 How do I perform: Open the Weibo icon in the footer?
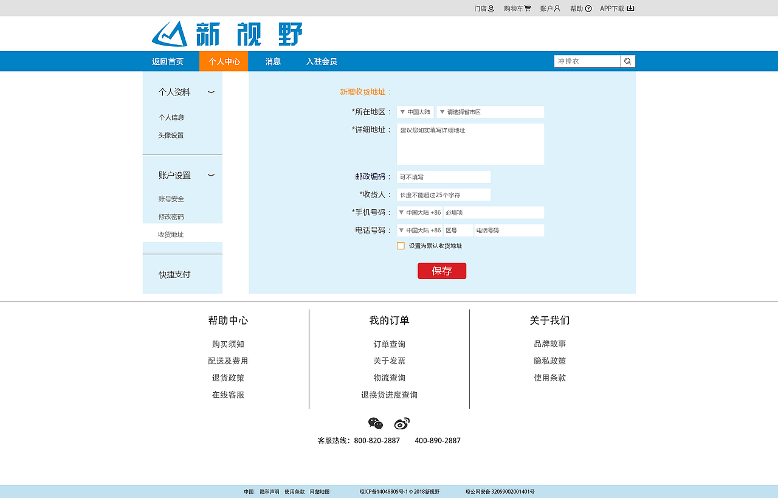pos(401,423)
